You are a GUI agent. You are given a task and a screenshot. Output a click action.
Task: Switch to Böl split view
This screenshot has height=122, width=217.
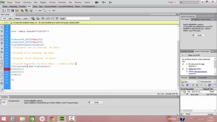click(x=10, y=18)
